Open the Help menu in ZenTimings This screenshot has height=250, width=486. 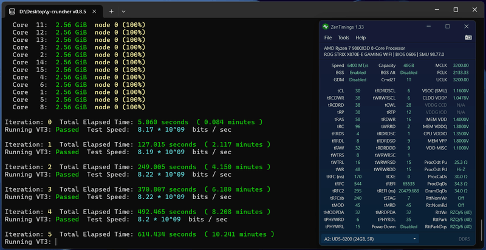(360, 38)
